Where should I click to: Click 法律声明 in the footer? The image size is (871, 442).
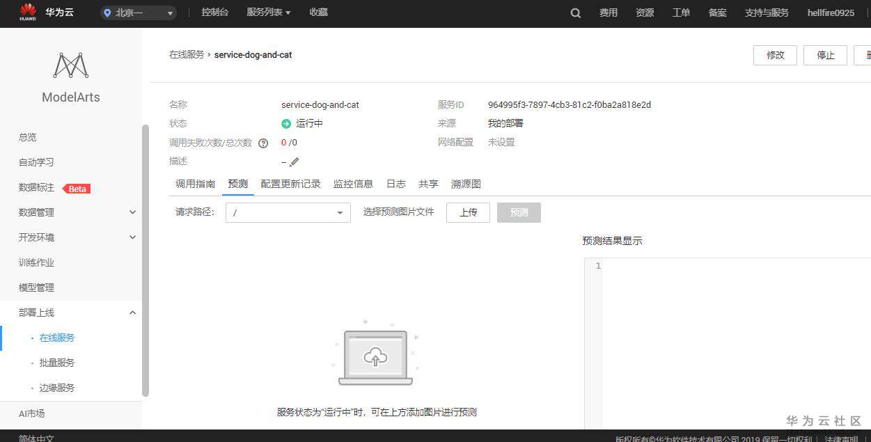[842, 439]
